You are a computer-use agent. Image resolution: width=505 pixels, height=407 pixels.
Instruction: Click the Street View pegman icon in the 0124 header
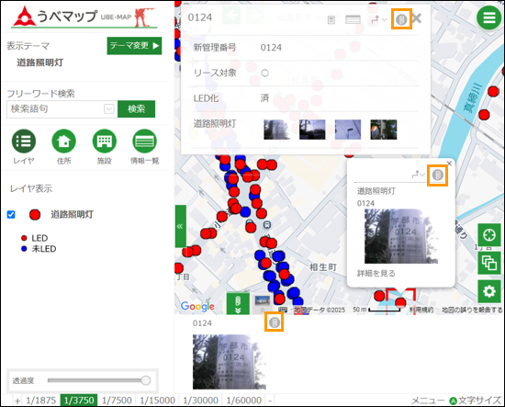coord(401,19)
